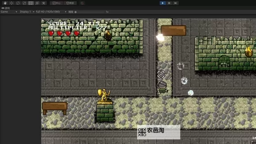The width and height of the screenshot is (256, 144).
Task: Switch to the 游戏 (Game) tab
Action: coord(6,8)
